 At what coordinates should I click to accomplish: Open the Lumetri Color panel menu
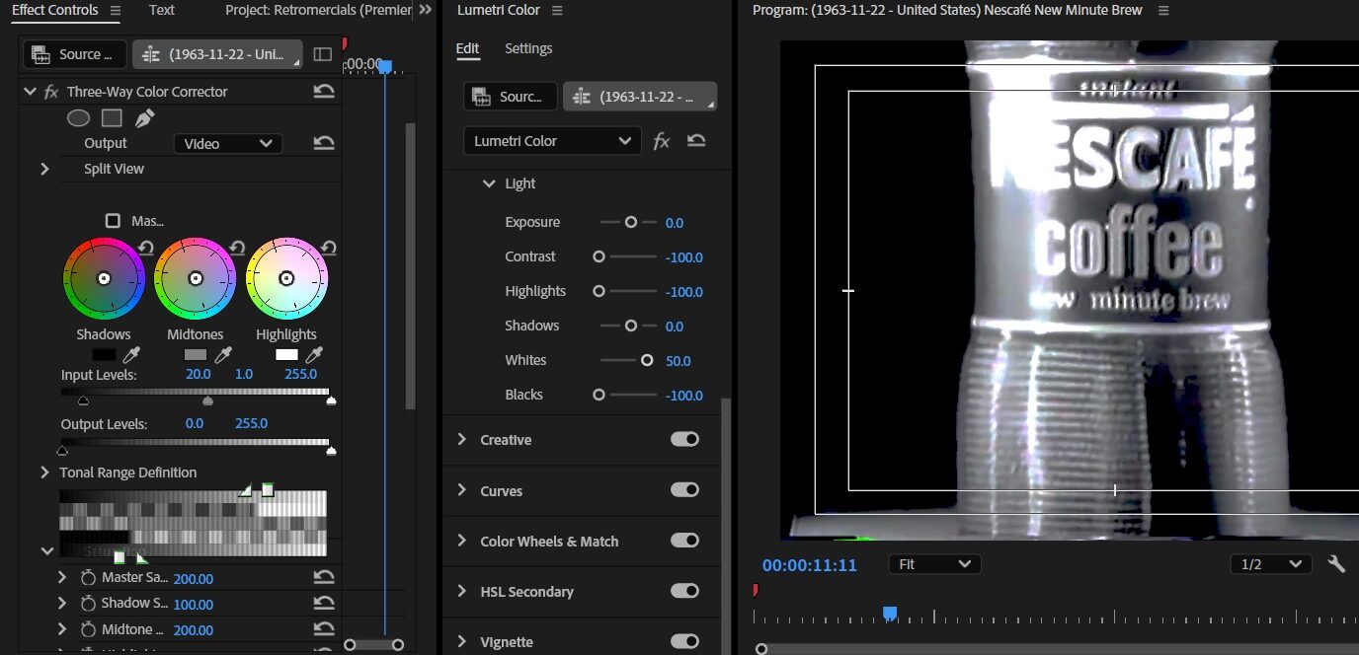point(557,10)
